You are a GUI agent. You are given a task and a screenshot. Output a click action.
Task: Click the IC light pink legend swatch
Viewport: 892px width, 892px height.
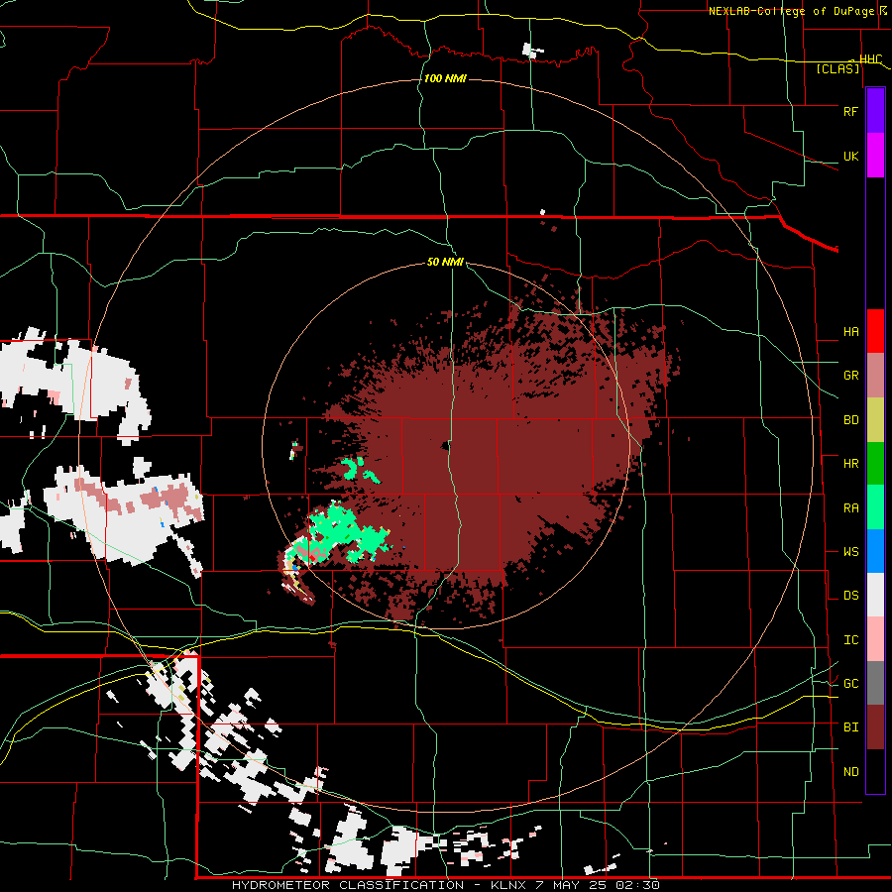coord(875,639)
